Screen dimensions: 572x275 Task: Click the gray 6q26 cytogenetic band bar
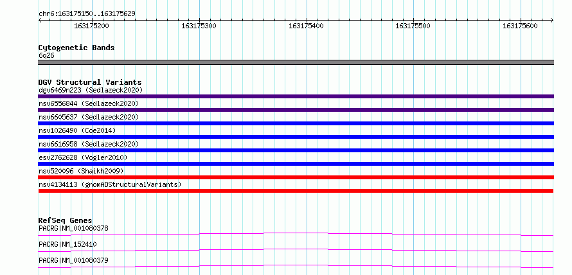coord(296,62)
